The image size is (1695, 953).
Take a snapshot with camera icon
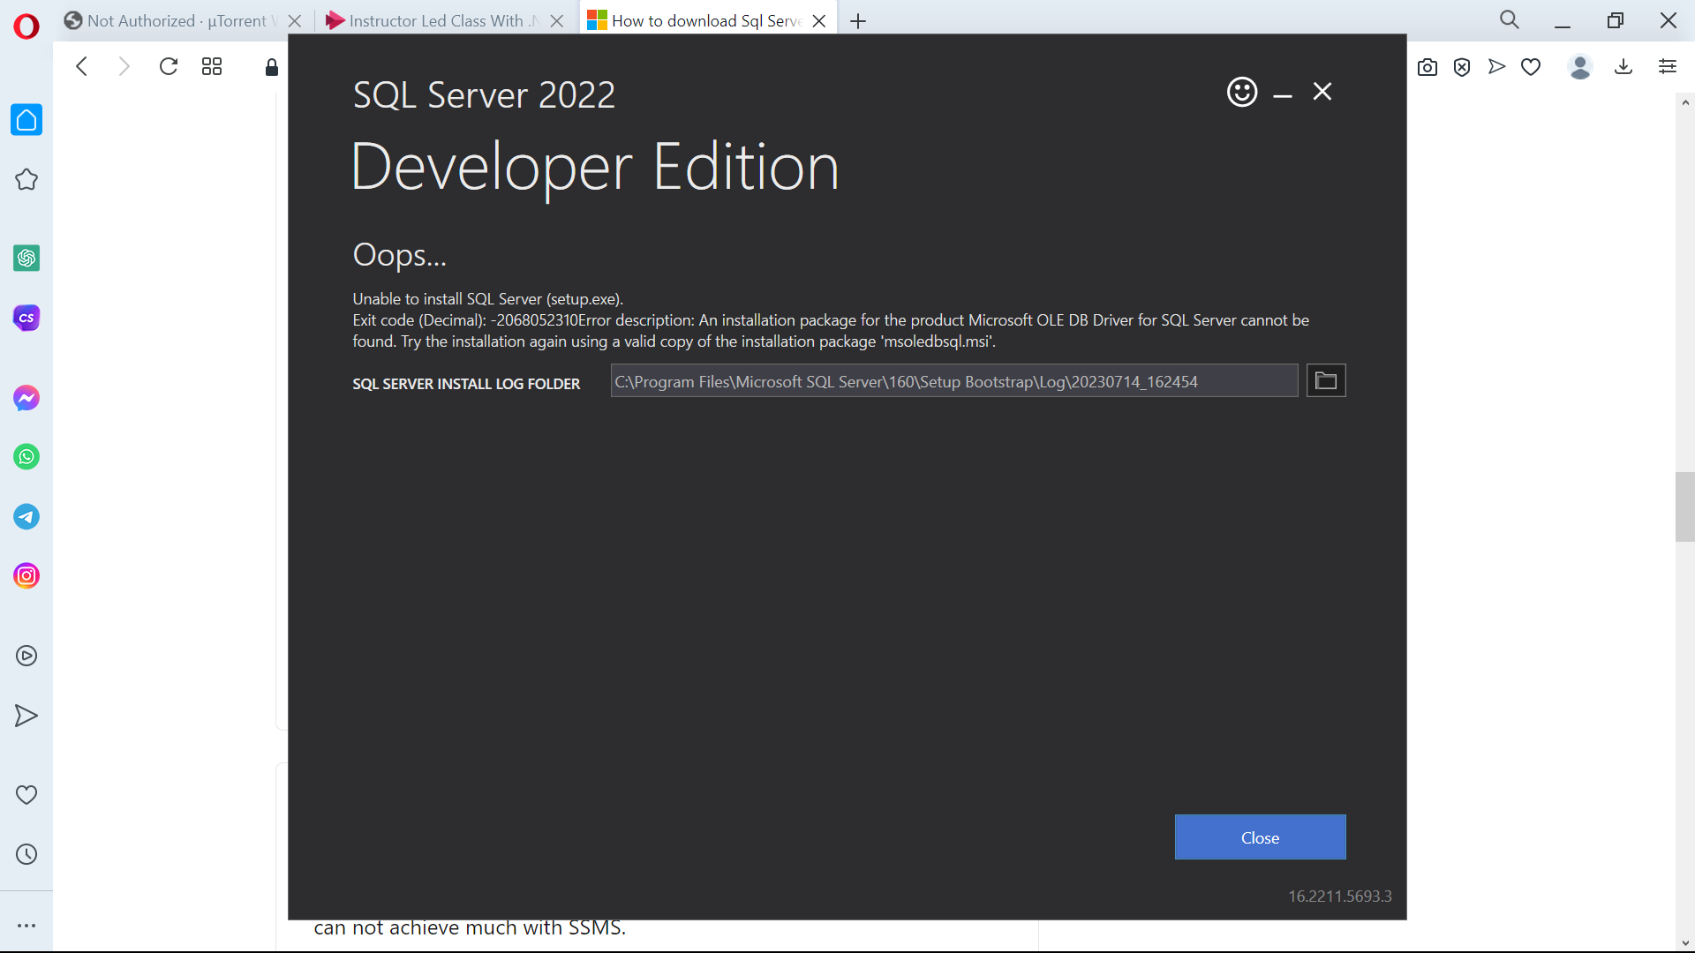pos(1428,67)
